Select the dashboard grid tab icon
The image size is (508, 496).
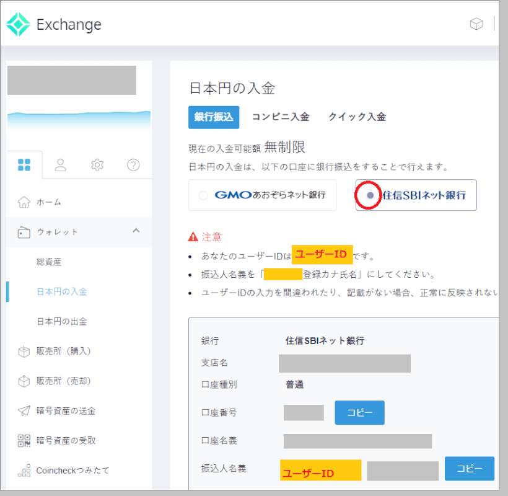point(24,165)
